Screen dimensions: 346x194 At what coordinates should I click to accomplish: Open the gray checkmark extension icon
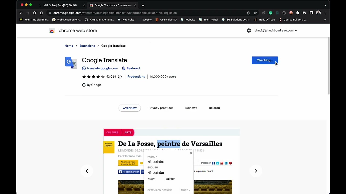[284, 13]
